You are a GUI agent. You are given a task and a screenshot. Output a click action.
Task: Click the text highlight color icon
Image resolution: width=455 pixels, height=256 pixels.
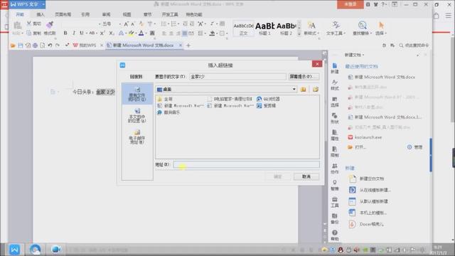coord(131,33)
